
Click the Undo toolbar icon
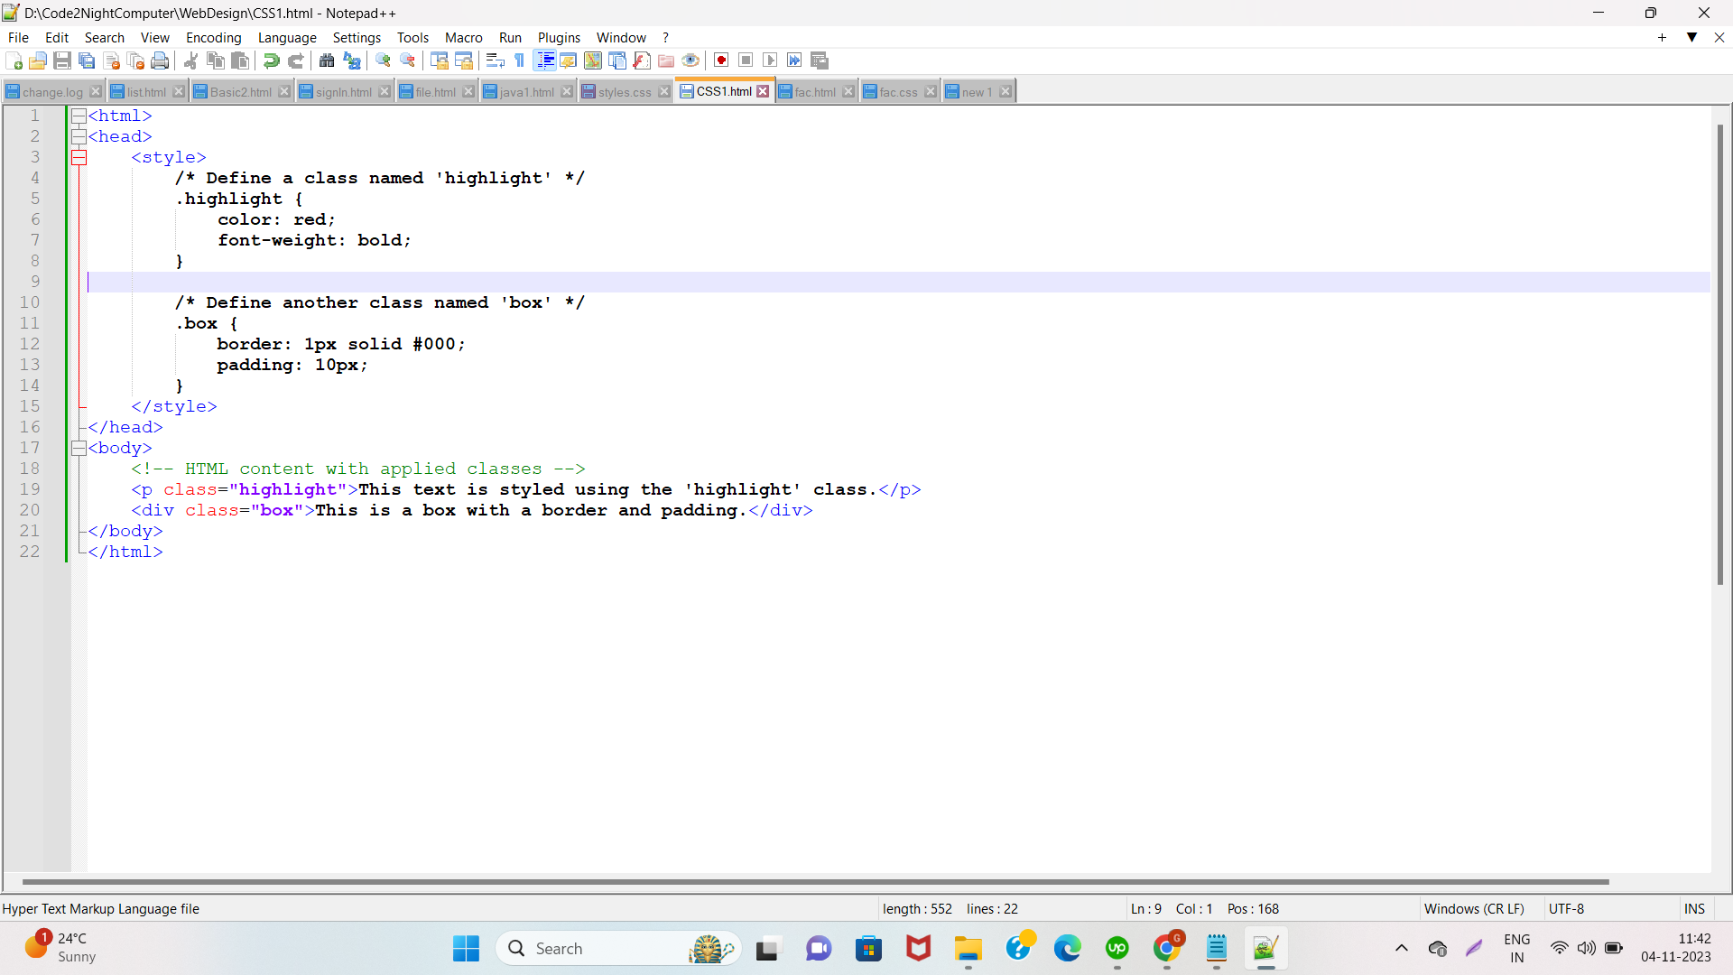[x=271, y=60]
